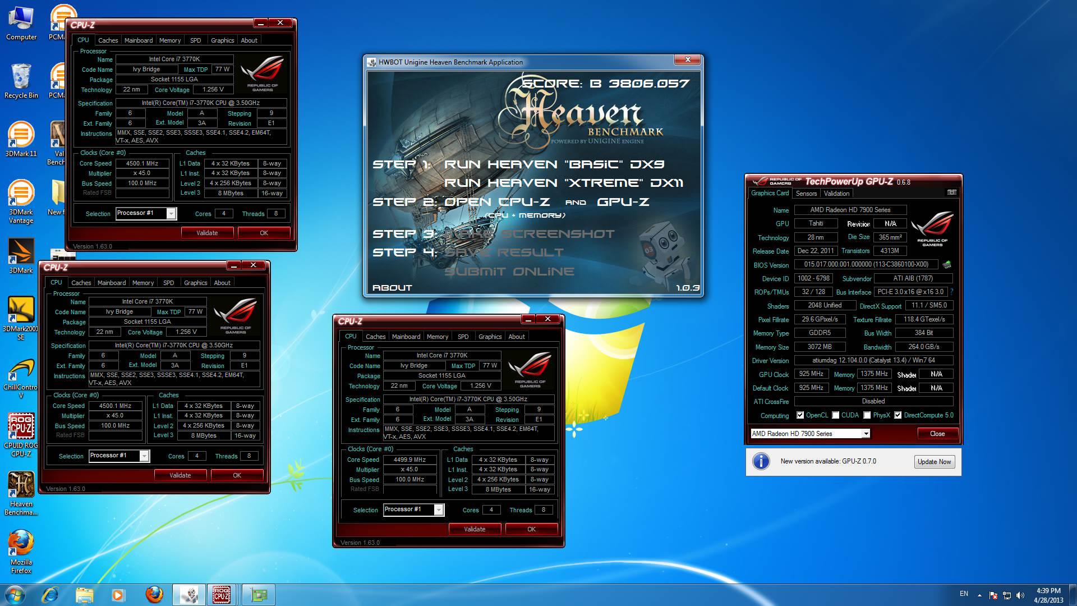Screen dimensions: 1077x606
Task: Open Caches tab in top-left CPU-Z window
Action: pos(108,40)
